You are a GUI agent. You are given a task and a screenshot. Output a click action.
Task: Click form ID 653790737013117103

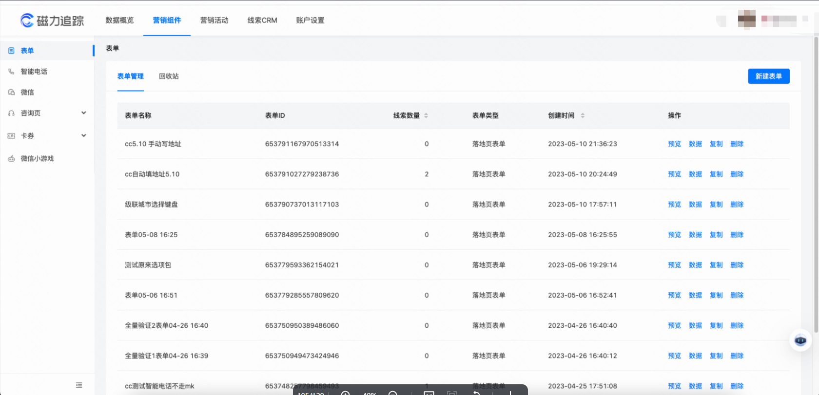click(x=302, y=205)
